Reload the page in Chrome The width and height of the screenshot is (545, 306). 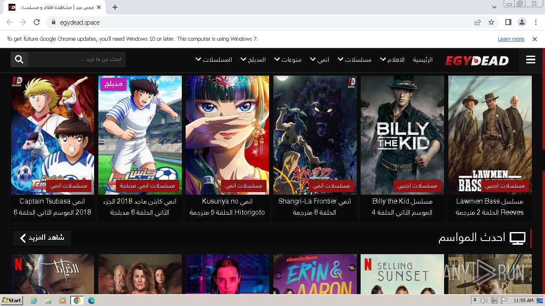point(37,22)
